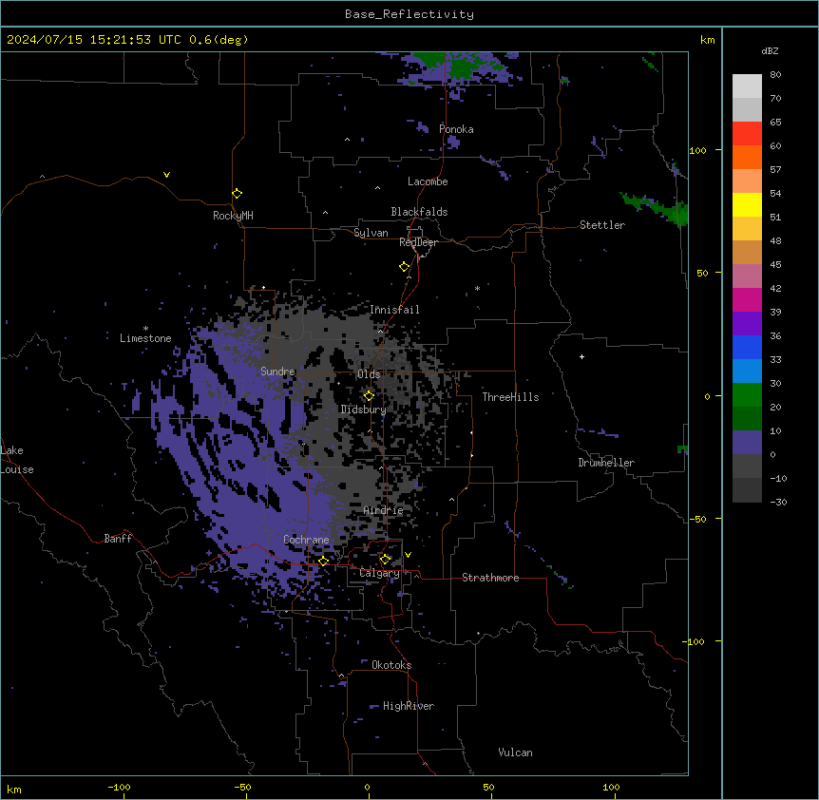Click the dBZ legend heading

[x=770, y=51]
